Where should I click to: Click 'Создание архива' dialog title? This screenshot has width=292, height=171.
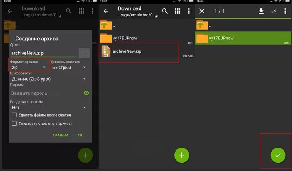37,39
